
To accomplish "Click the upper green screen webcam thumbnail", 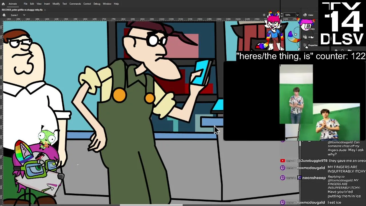I will pos(296,94).
